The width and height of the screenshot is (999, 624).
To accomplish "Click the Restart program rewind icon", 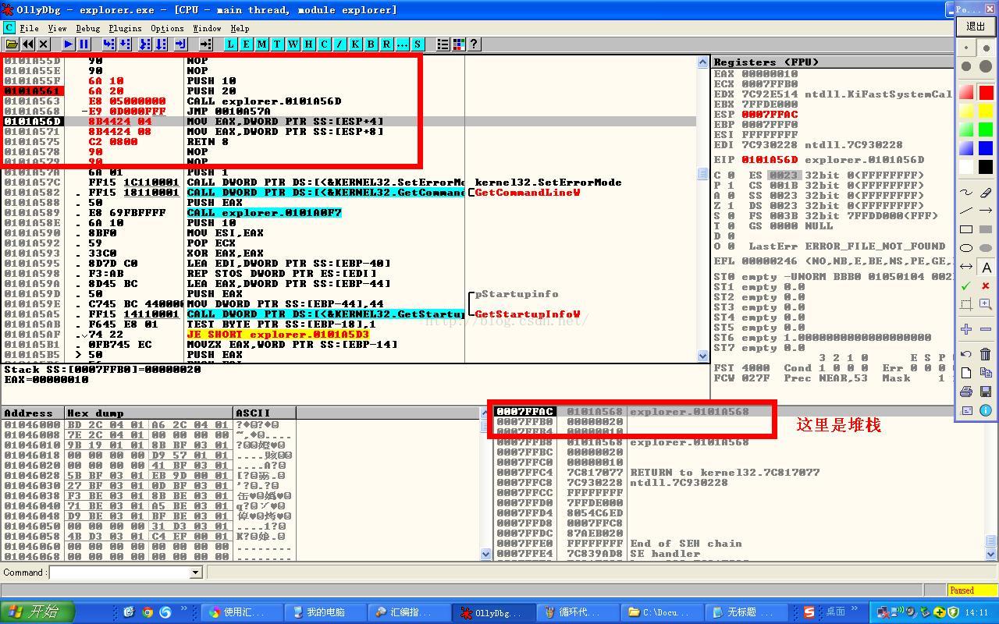I will pyautogui.click(x=28, y=44).
